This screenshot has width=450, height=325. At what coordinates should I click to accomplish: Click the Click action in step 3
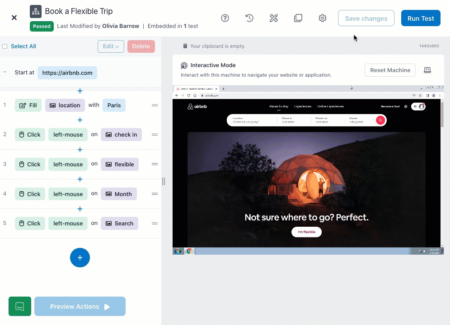point(30,165)
